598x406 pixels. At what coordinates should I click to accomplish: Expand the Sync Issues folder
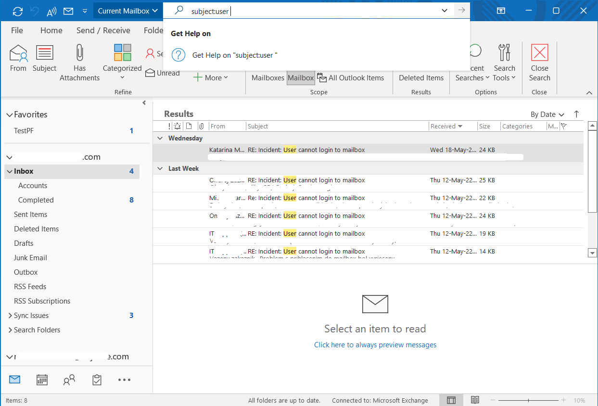tap(10, 316)
